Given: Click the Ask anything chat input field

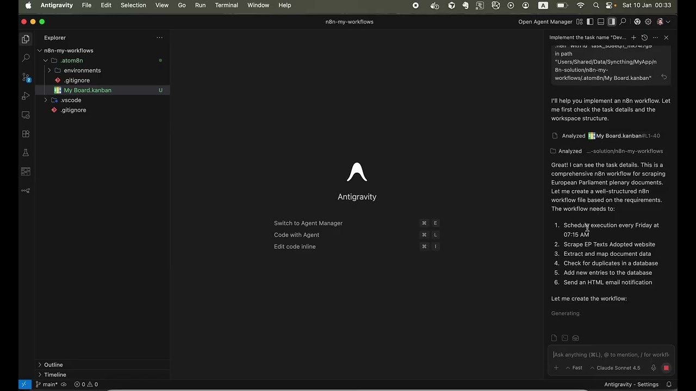Looking at the screenshot, I should [x=611, y=355].
